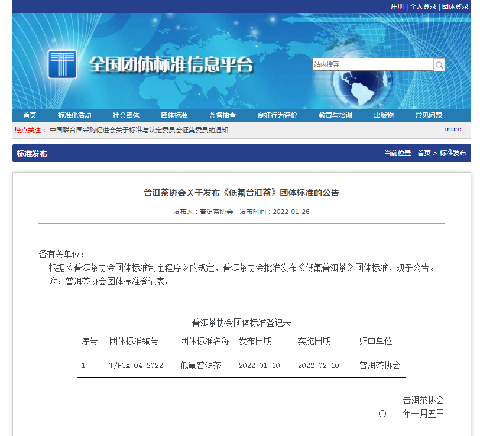Click the 团体标准名称 column header
The width and height of the screenshot is (480, 436).
205,341
